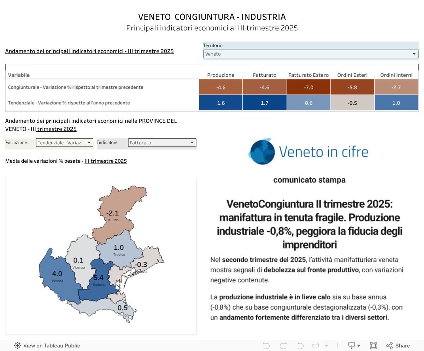Click the Ordini Interni column header

coord(396,75)
